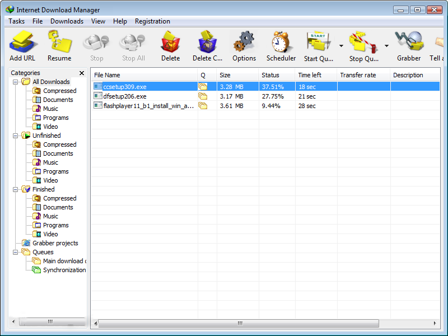Click the Categories panel horizontal scrollbar thumb
448x336 pixels.
[52, 321]
